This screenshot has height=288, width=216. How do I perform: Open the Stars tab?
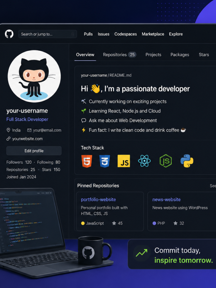pyautogui.click(x=204, y=55)
